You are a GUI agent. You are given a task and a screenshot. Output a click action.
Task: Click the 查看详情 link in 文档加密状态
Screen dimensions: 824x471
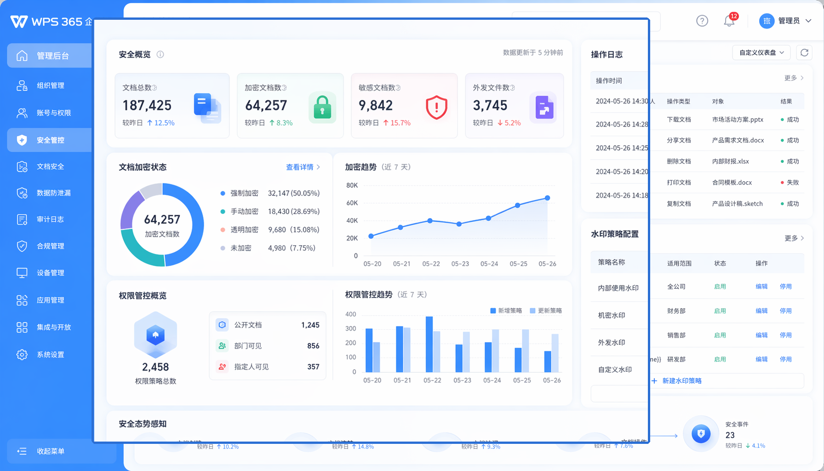click(303, 167)
